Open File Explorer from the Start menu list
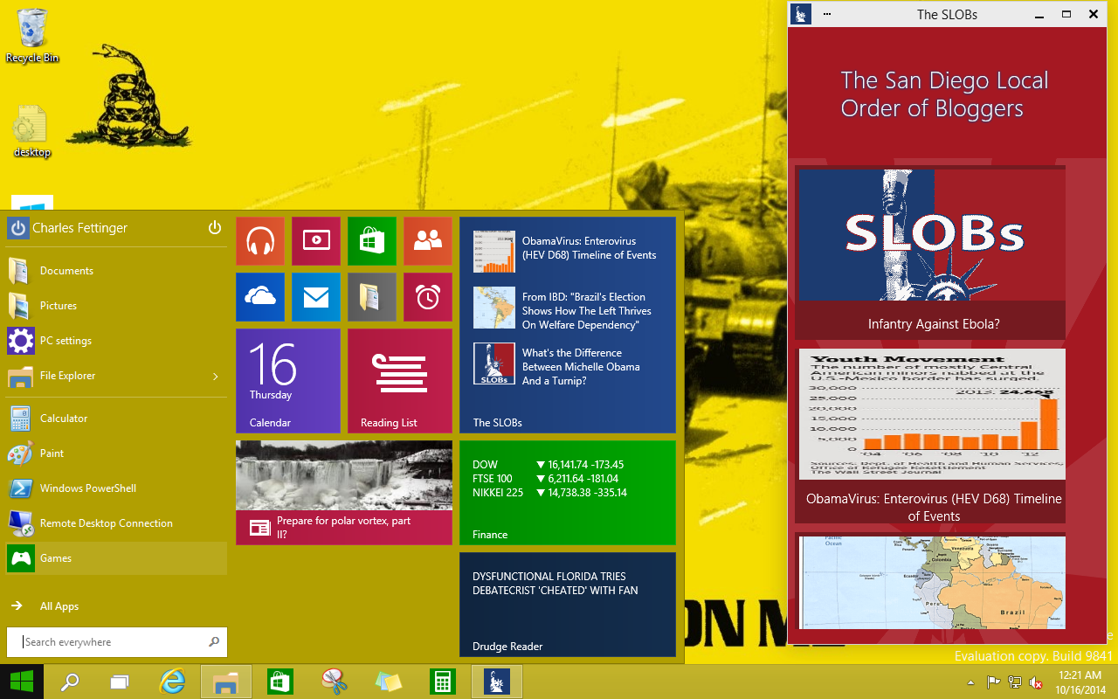The width and height of the screenshot is (1118, 699). pyautogui.click(x=117, y=376)
